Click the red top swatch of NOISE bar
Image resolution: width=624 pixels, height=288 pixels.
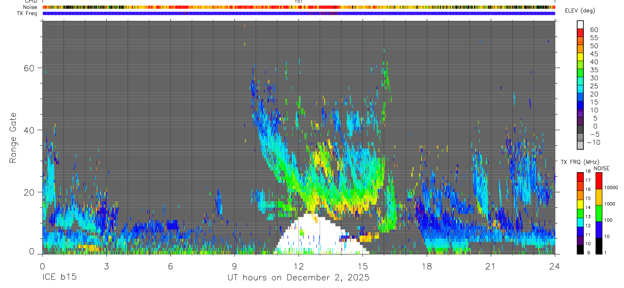pos(599,181)
